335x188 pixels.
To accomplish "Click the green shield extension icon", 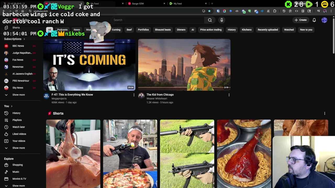I will (249, 11).
